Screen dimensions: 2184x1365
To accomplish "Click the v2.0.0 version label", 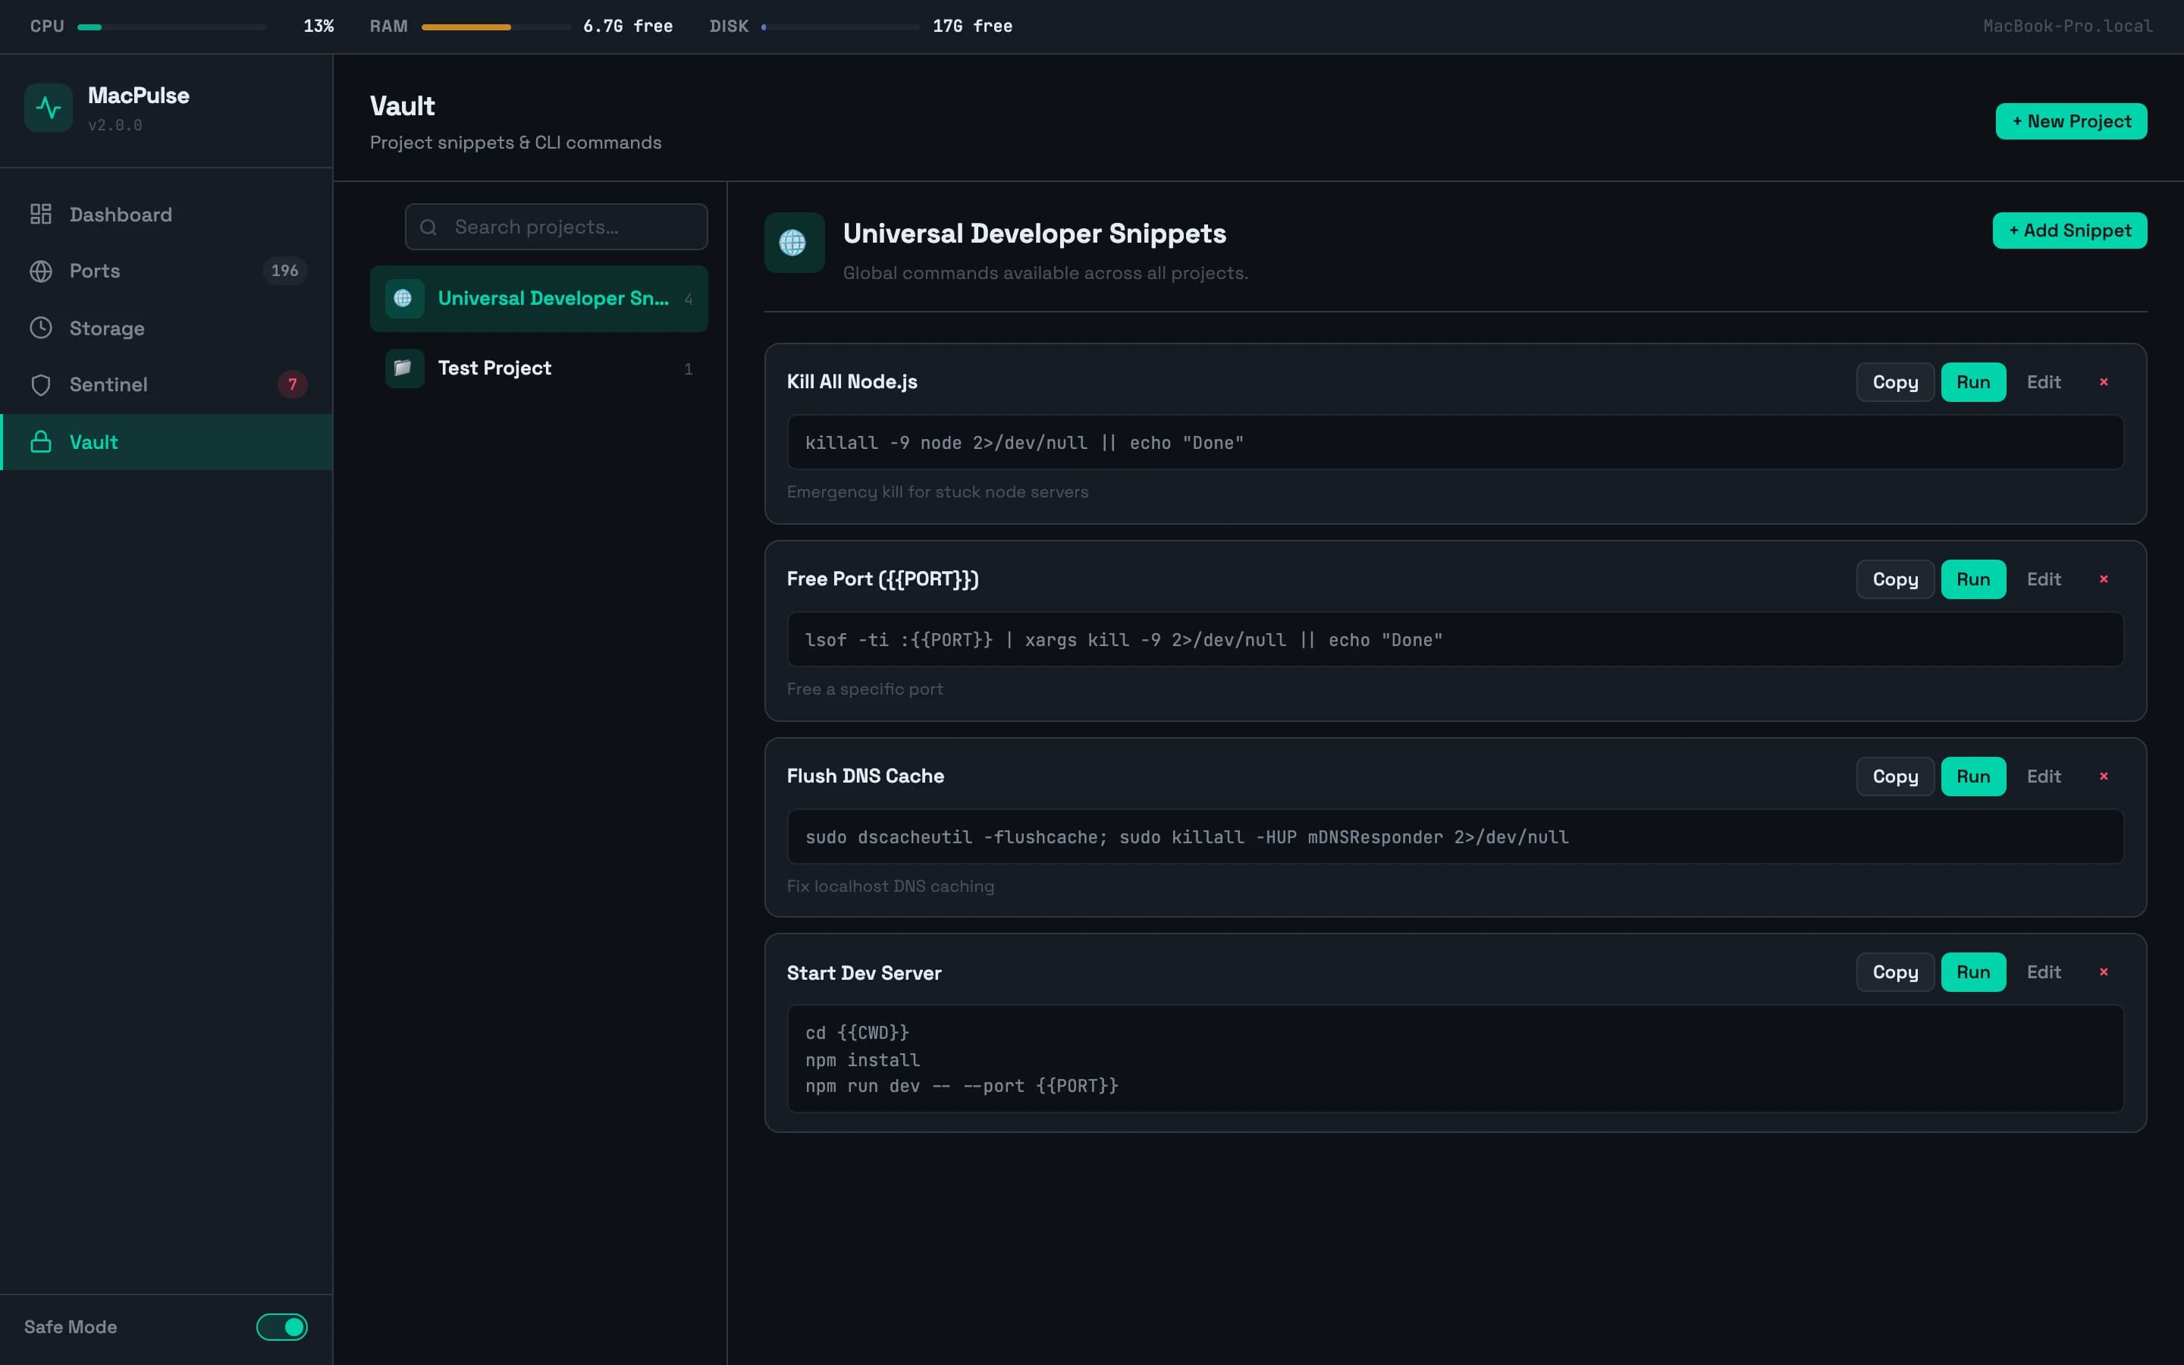I will (x=115, y=125).
